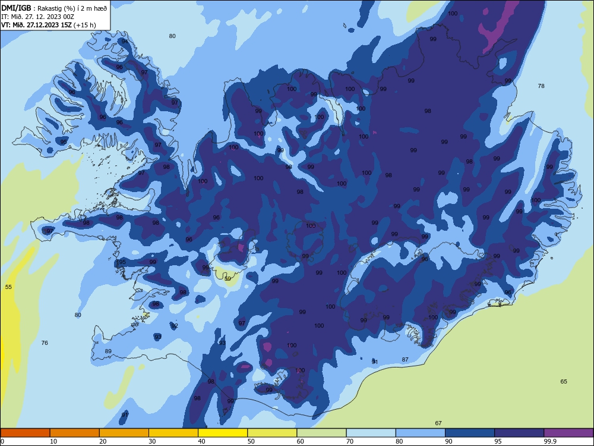The image size is (594, 446).
Task: Click the '90' legend scale label
Action: (x=448, y=441)
